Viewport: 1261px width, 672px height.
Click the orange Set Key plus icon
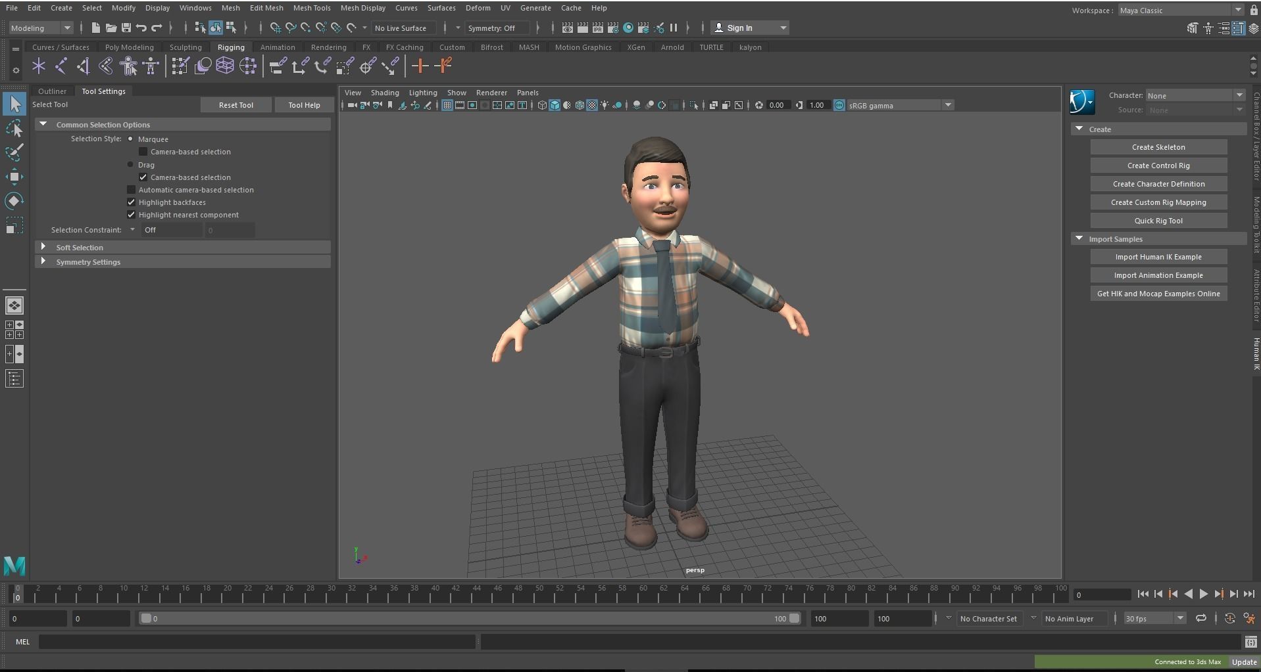point(420,66)
